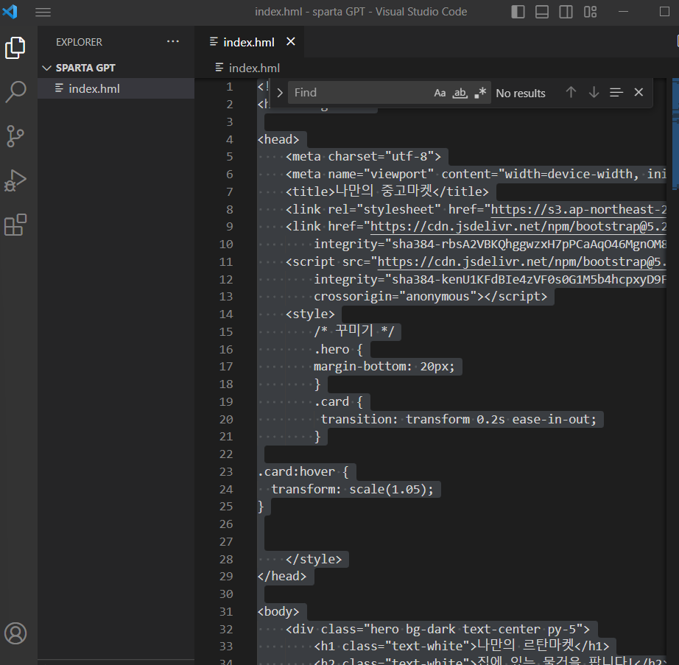Open the hamburger application menu
Screen dimensions: 679x665
click(43, 12)
